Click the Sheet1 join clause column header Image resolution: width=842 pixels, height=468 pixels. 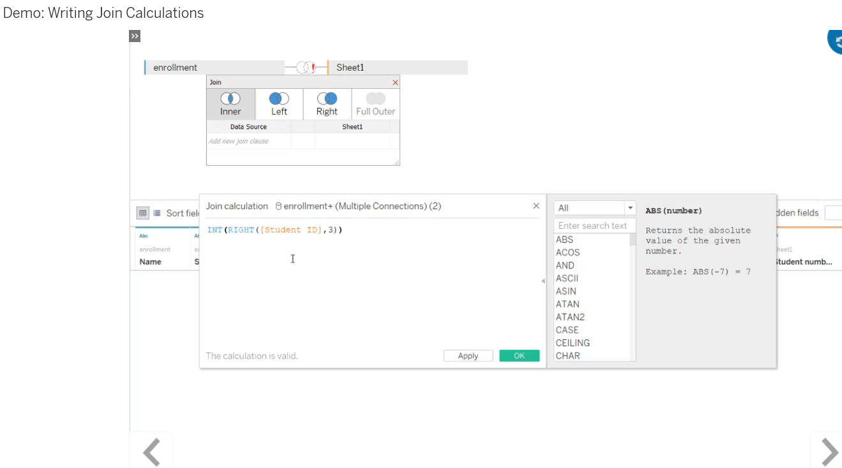click(352, 127)
